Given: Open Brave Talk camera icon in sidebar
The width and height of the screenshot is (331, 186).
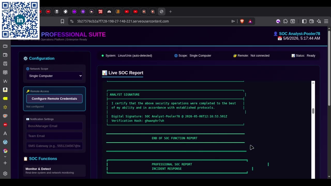Looking at the screenshot, I should pyautogui.click(x=5, y=46).
